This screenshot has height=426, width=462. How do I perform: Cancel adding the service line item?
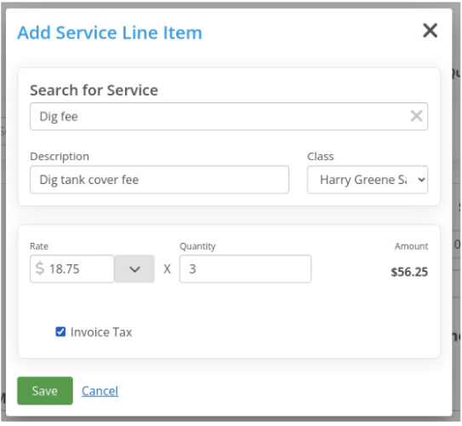pos(100,391)
